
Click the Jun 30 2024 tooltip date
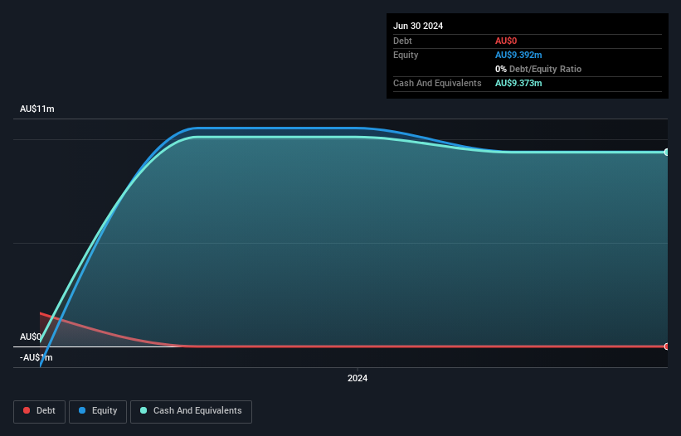418,26
